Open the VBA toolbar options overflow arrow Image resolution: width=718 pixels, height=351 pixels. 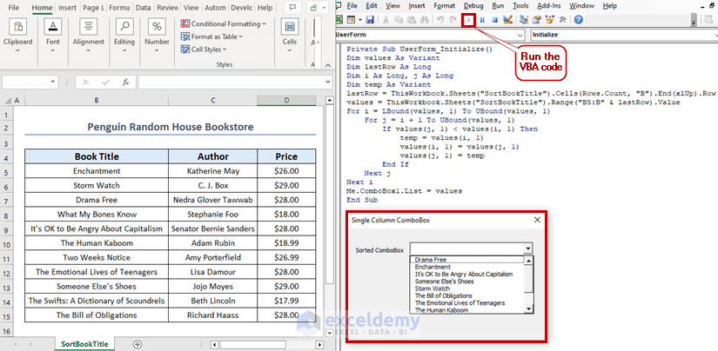tap(694, 21)
